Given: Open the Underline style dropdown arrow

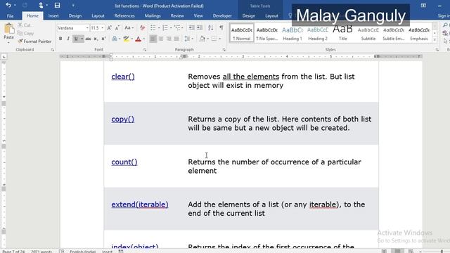Looking at the screenshot, I should click(82, 39).
